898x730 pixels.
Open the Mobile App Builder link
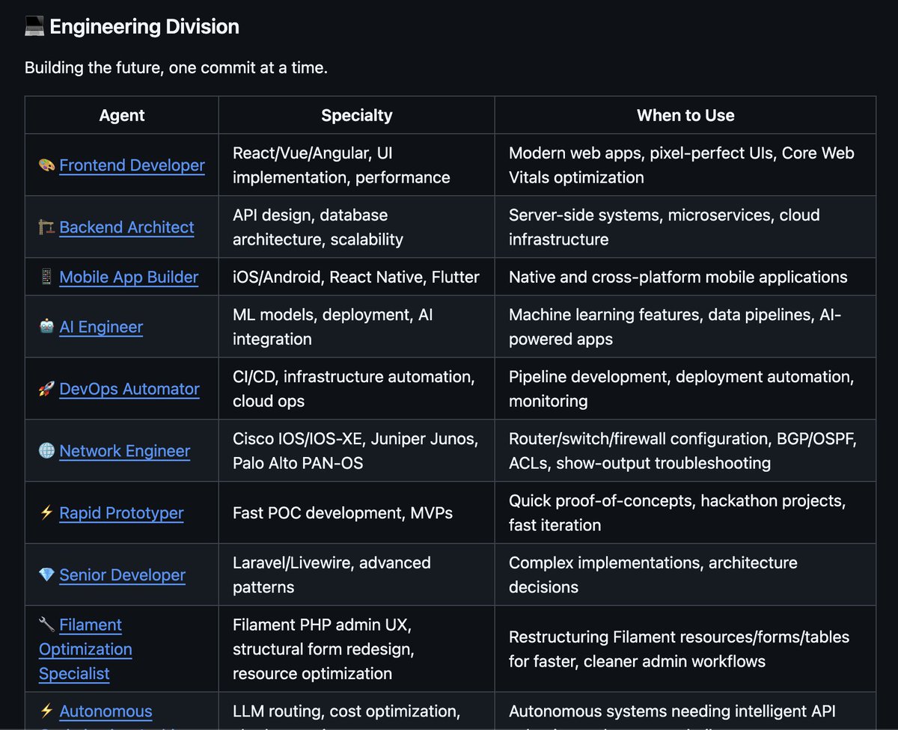click(x=129, y=277)
